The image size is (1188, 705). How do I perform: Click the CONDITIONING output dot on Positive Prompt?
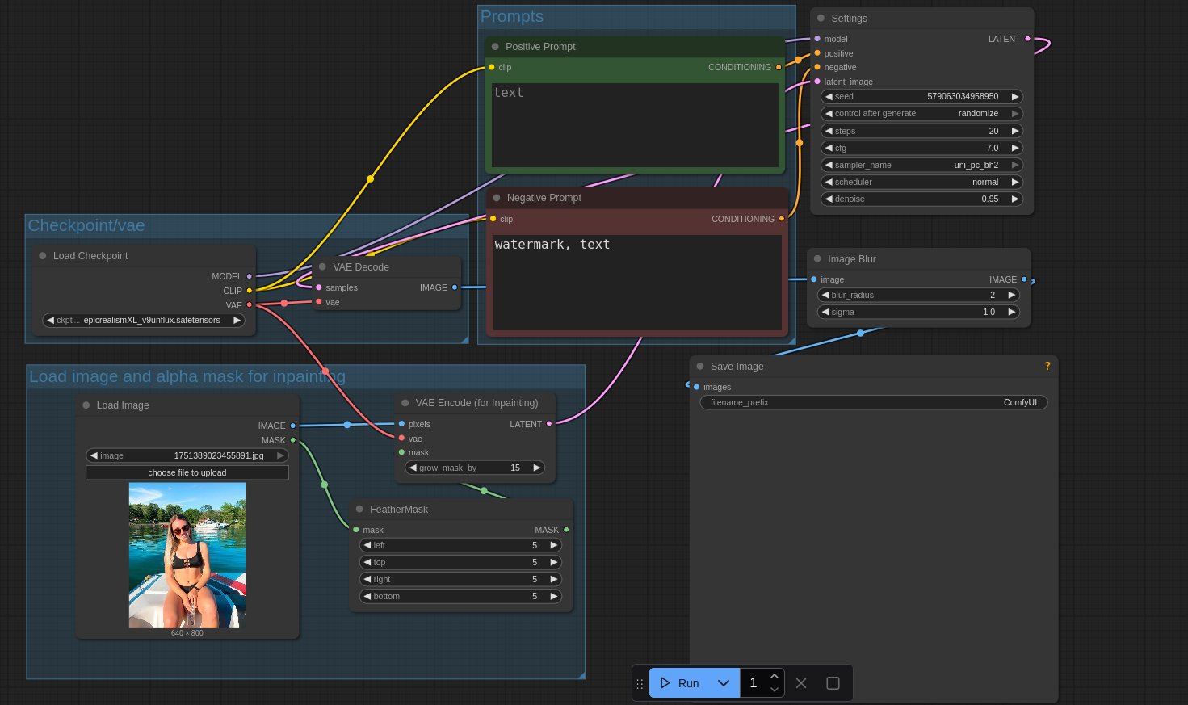[779, 67]
